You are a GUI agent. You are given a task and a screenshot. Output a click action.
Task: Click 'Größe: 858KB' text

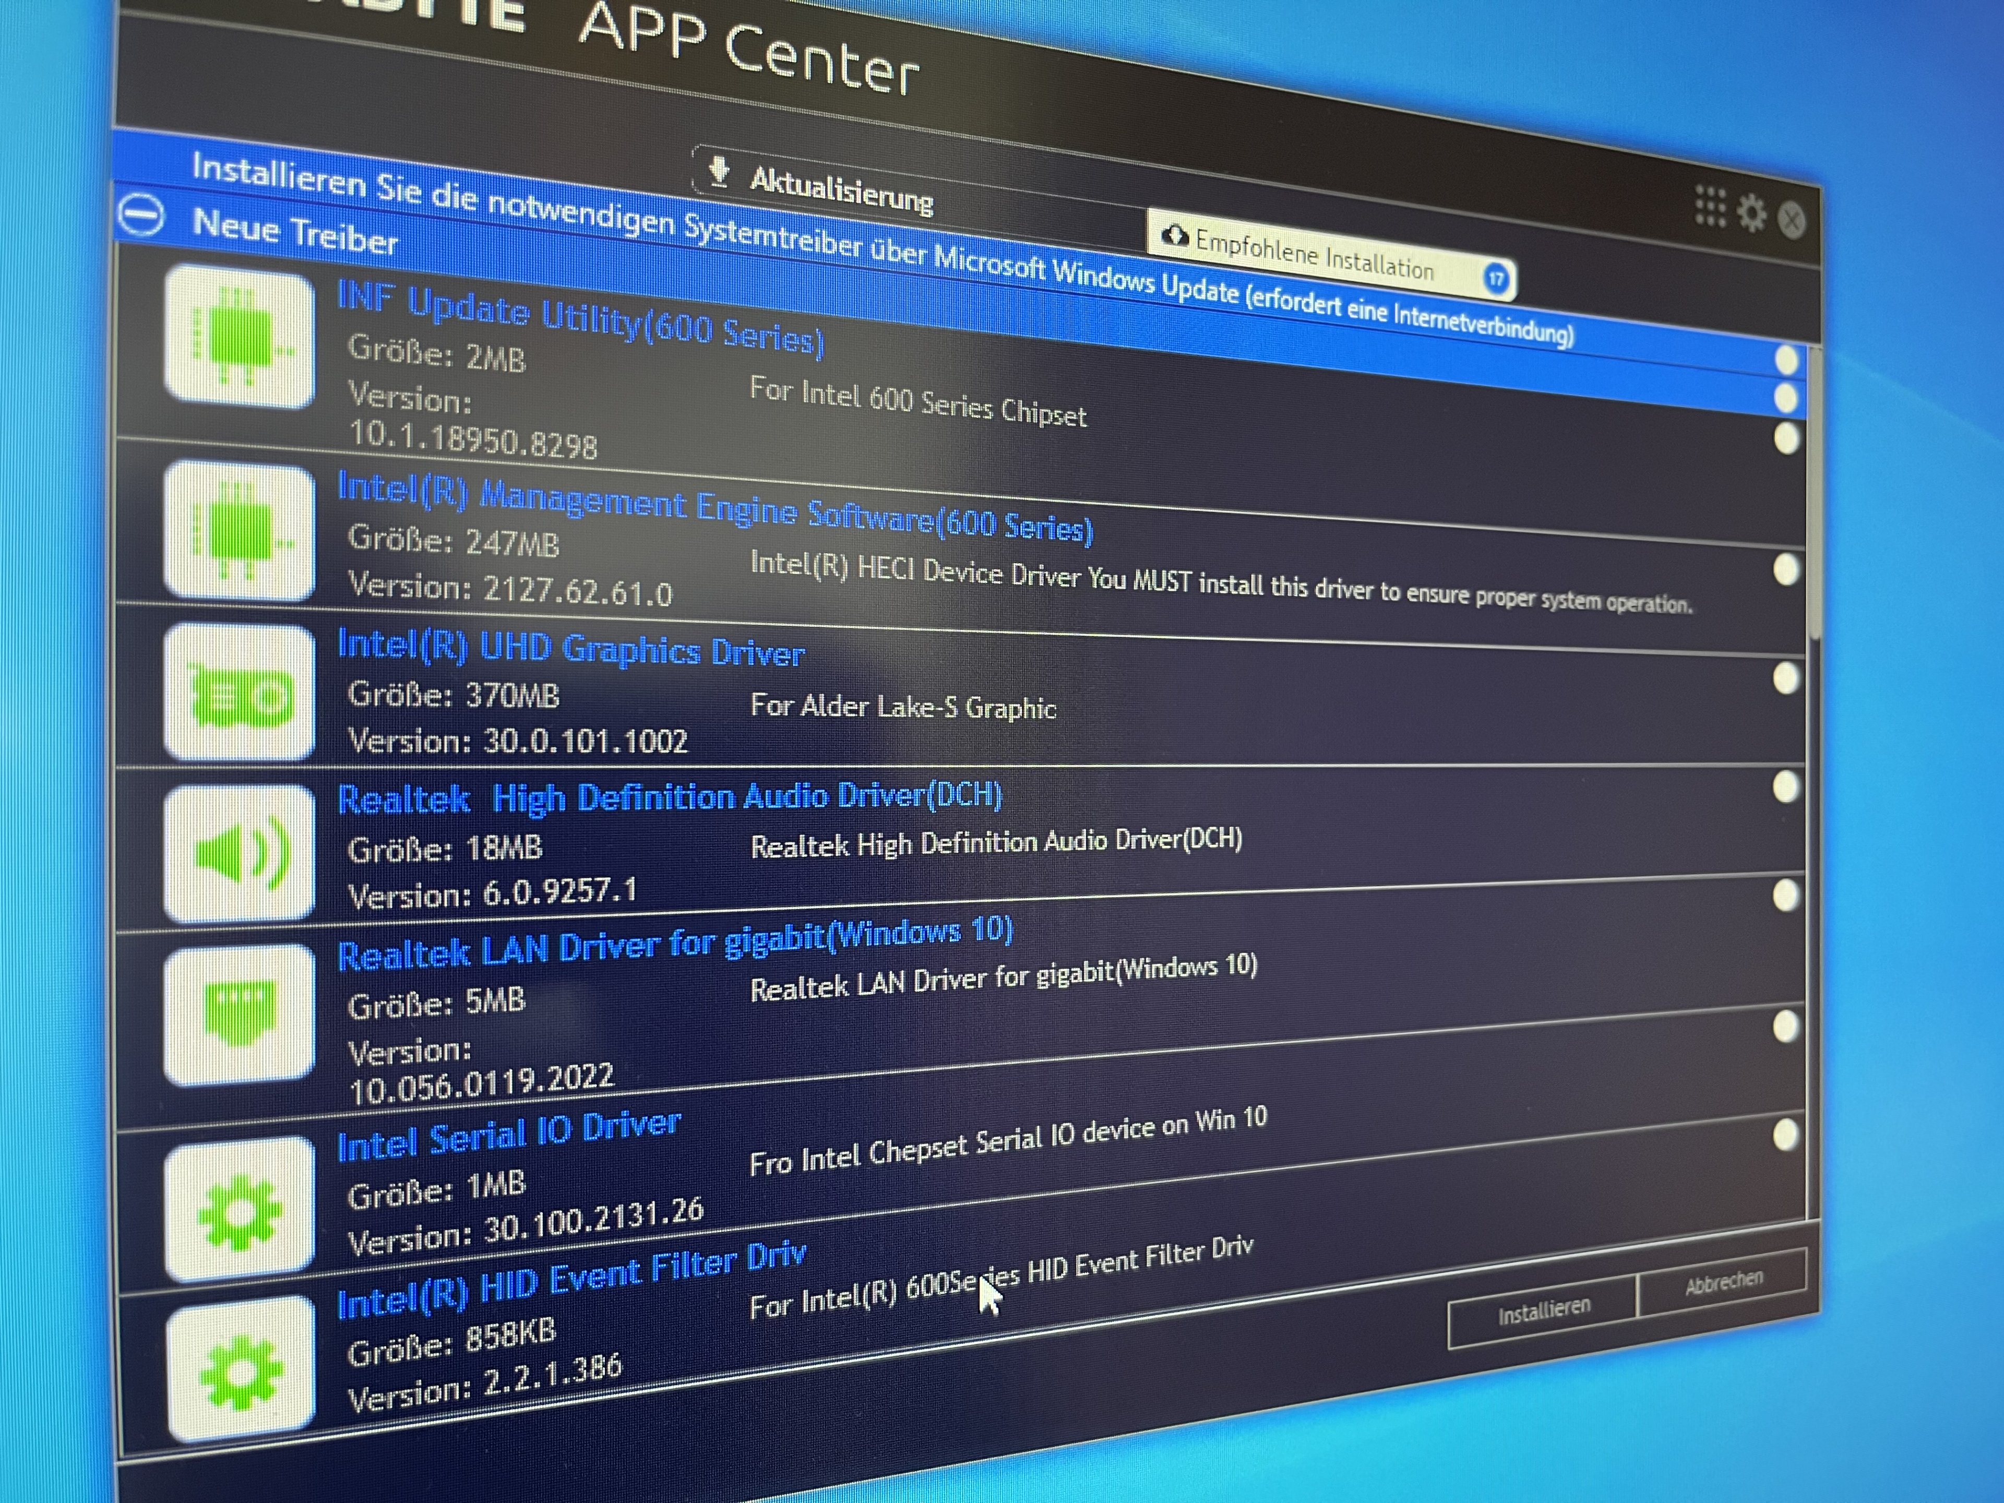click(x=451, y=1342)
